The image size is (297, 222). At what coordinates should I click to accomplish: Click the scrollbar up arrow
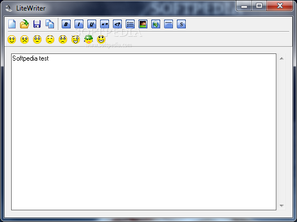coord(281,58)
